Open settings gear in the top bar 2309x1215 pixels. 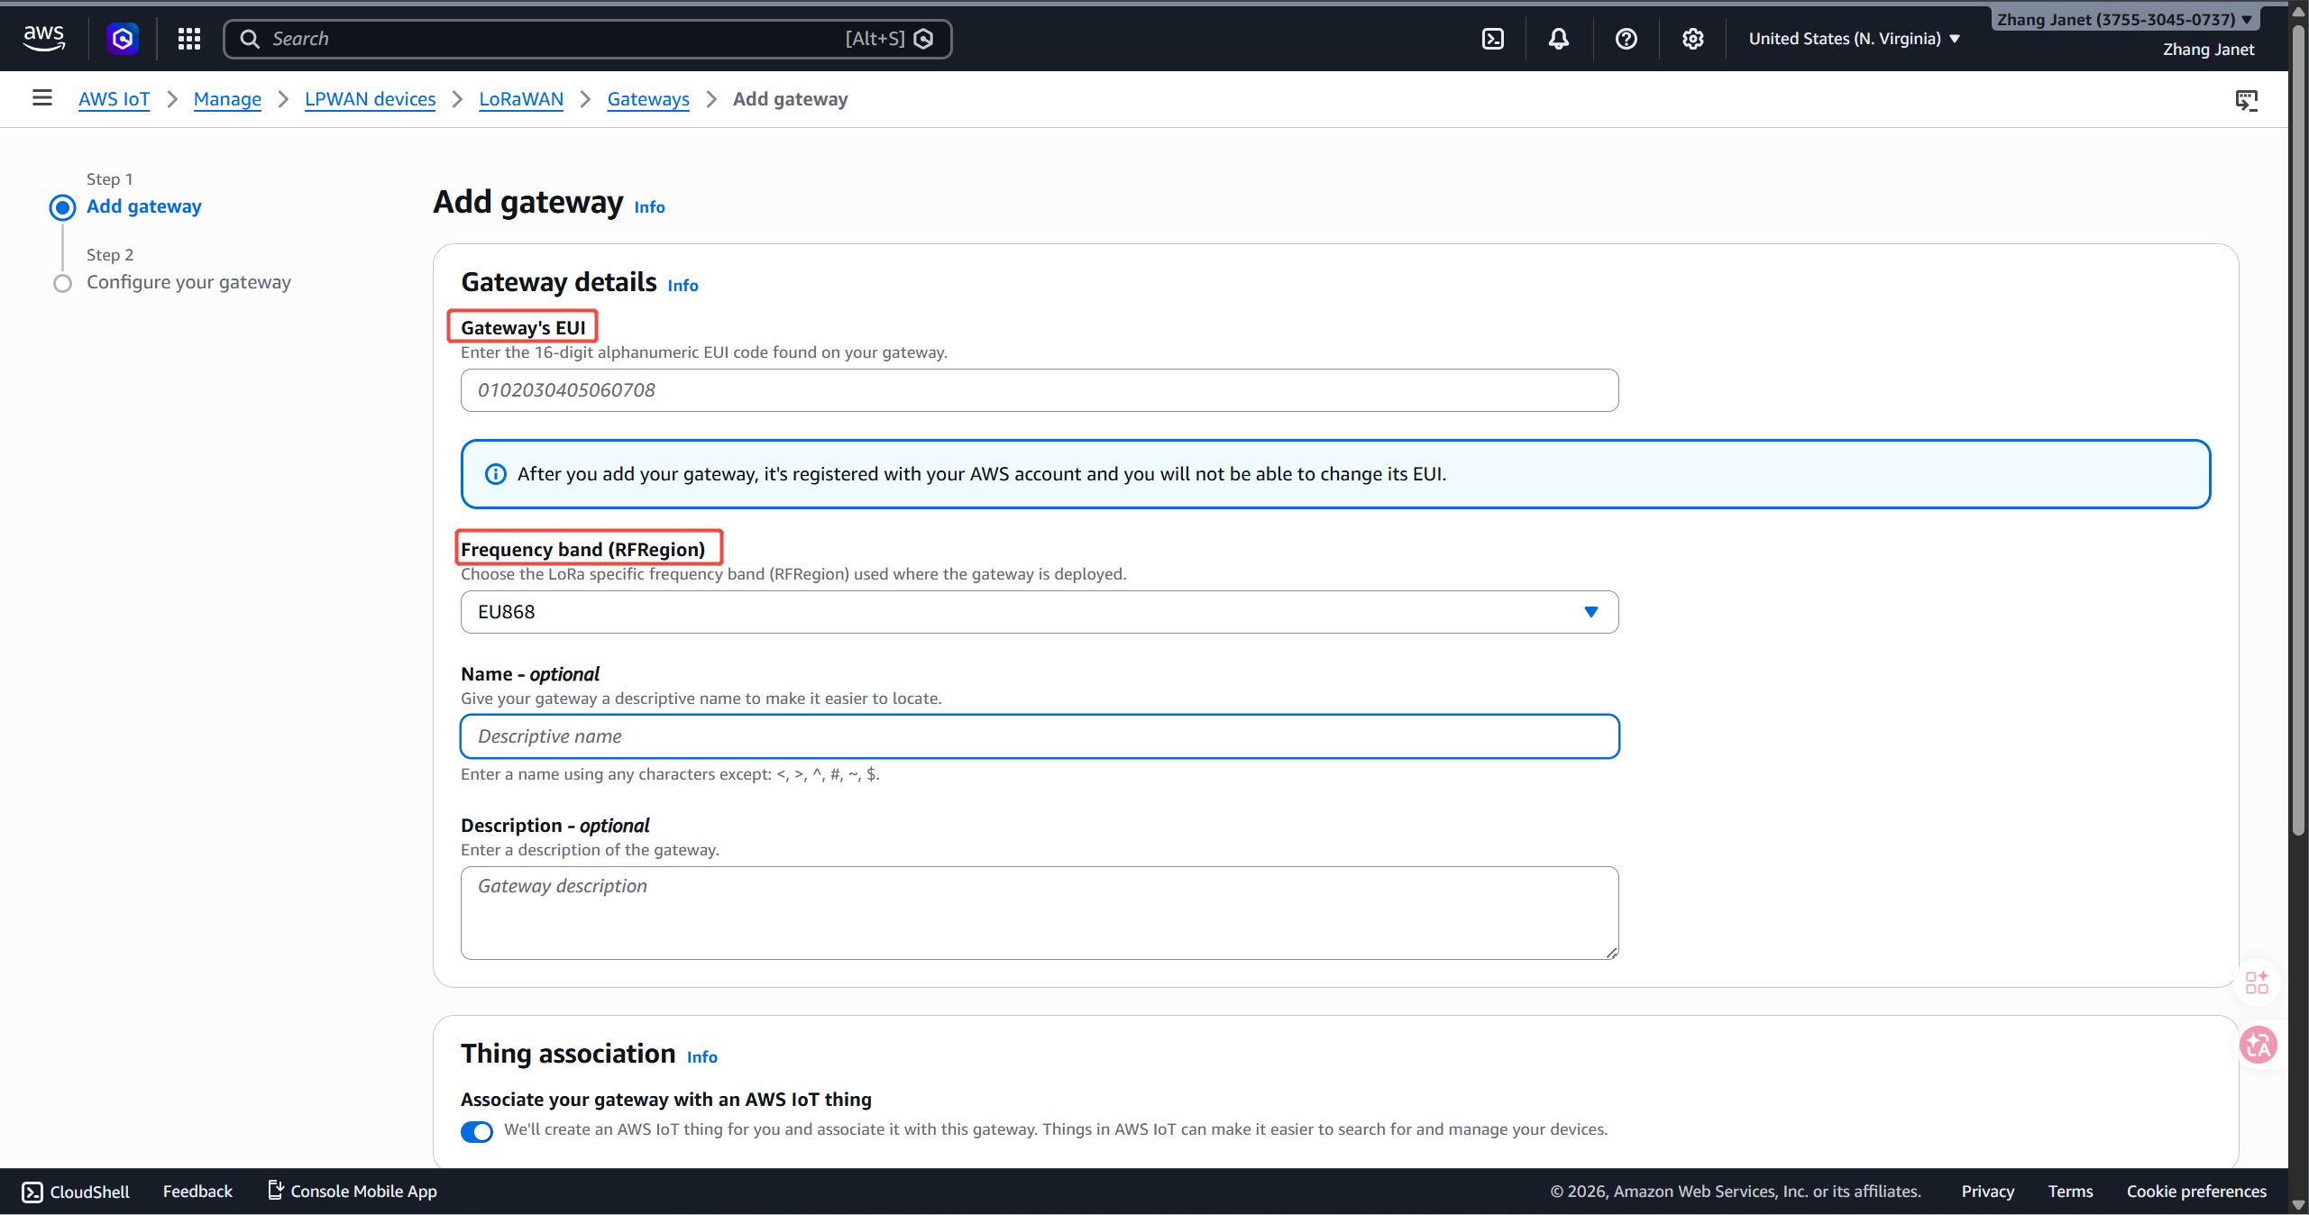coord(1692,39)
